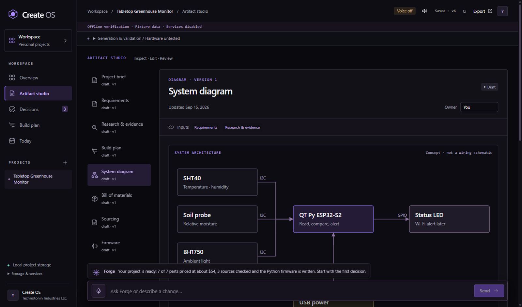Click the Inputs link chain icon
Viewport: 522px width, 307px height.
tap(171, 127)
